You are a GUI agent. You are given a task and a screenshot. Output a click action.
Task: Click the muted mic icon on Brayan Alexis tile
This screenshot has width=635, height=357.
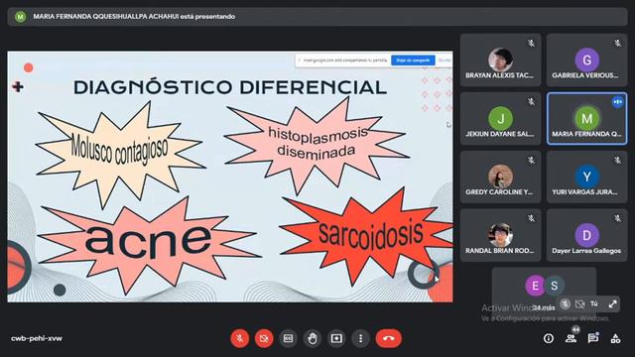point(531,43)
